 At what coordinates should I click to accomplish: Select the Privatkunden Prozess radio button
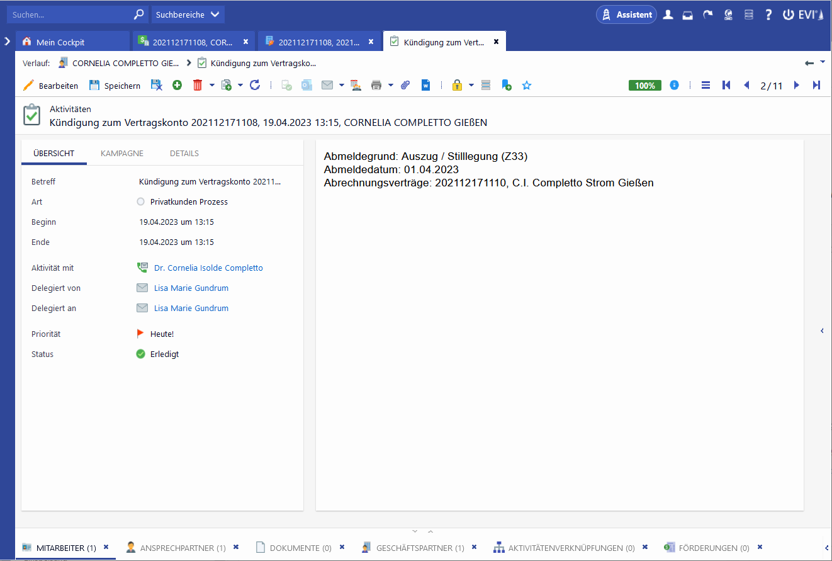click(141, 202)
